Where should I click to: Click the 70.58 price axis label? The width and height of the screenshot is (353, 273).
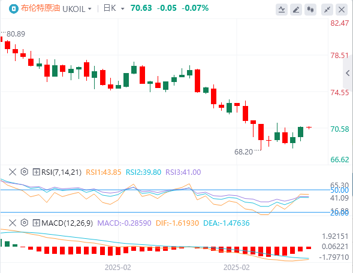point(340,129)
